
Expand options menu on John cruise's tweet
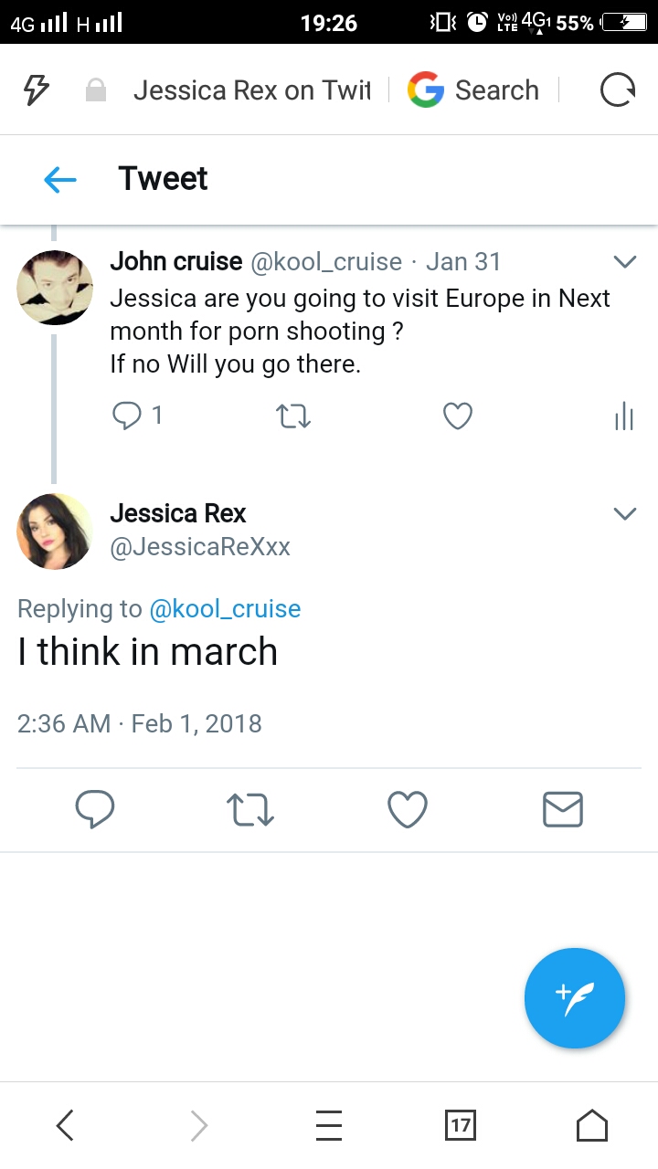tap(624, 262)
